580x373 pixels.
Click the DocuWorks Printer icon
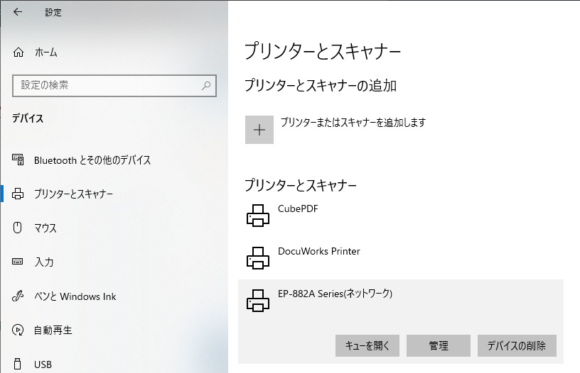[258, 258]
